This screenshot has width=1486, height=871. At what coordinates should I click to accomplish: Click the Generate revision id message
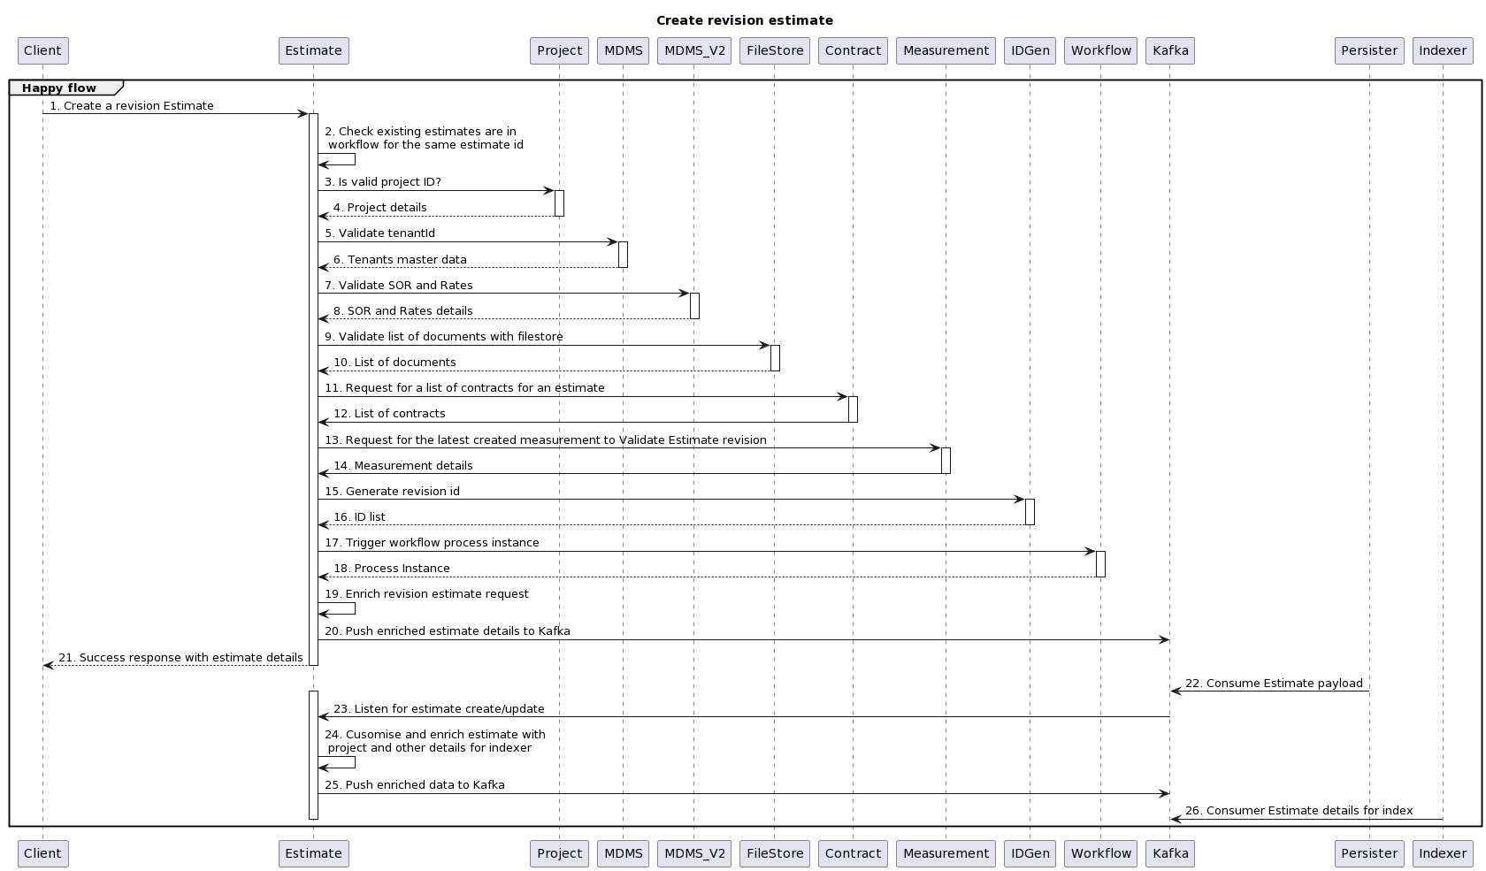(392, 492)
